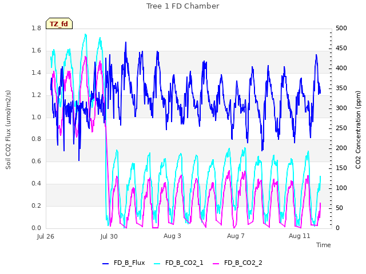Screen dimensions: 366x274
Task: Click the blue FD_B_Flux legend swatch
Action: pyautogui.click(x=105, y=264)
